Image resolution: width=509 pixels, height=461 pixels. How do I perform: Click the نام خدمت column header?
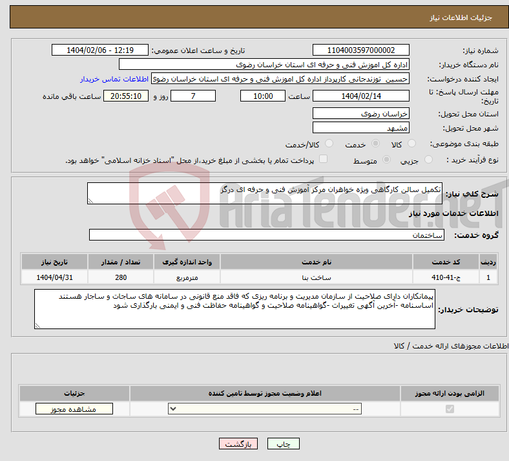point(317,262)
